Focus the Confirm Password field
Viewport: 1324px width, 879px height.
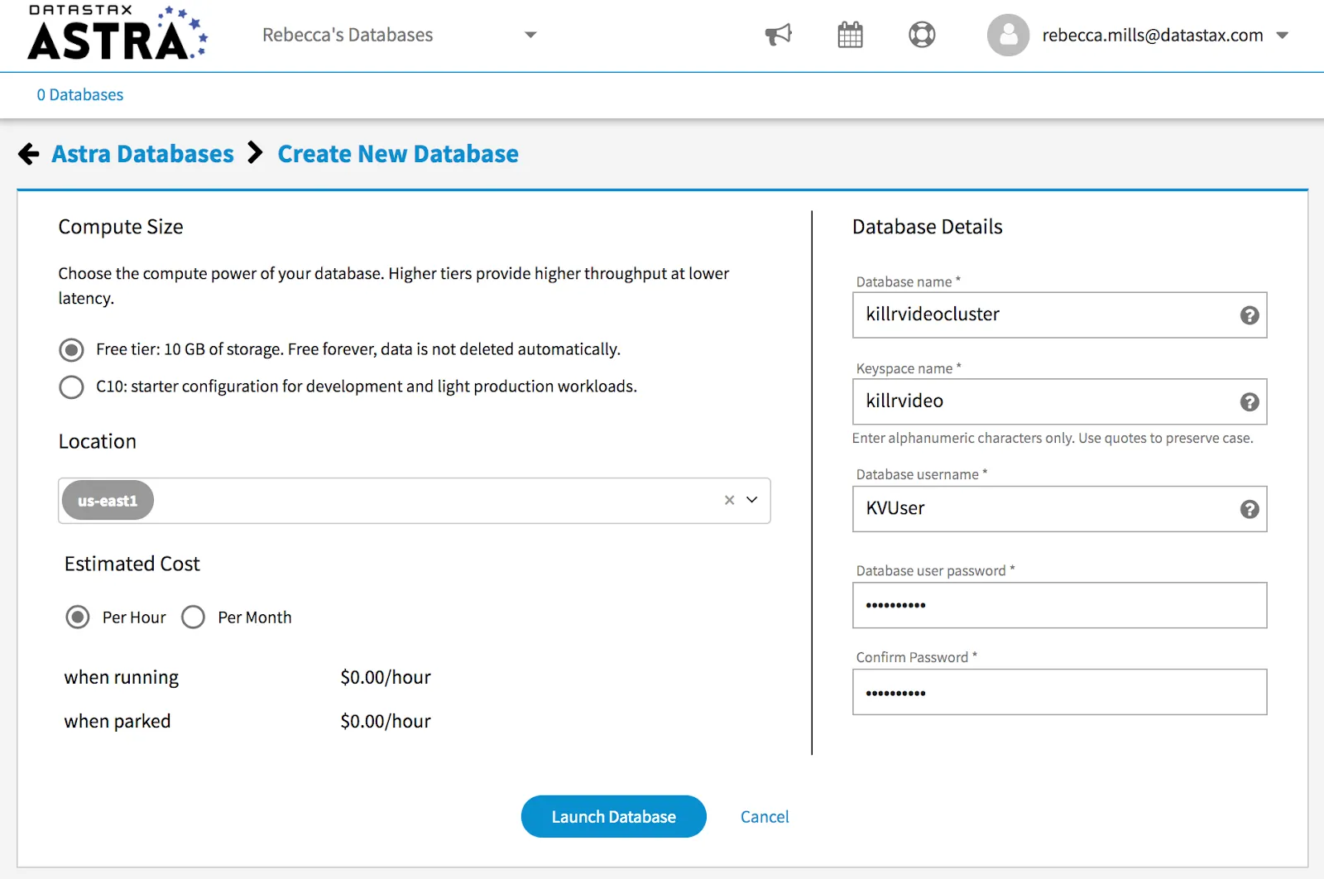[1060, 692]
